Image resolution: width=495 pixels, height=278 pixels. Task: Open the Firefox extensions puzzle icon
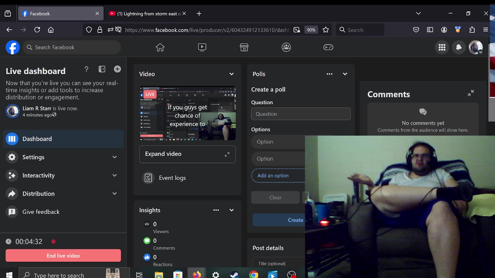coord(472,30)
